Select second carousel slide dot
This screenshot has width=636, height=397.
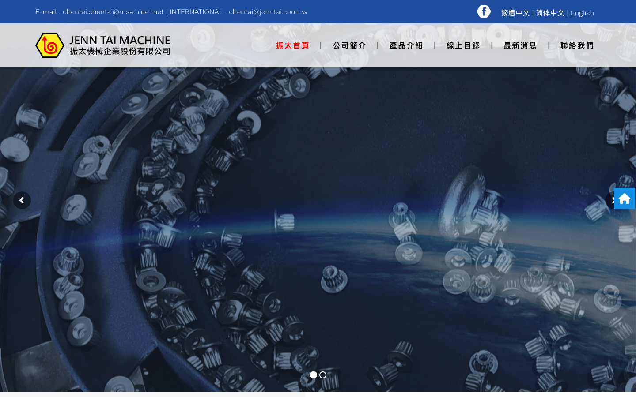click(323, 375)
